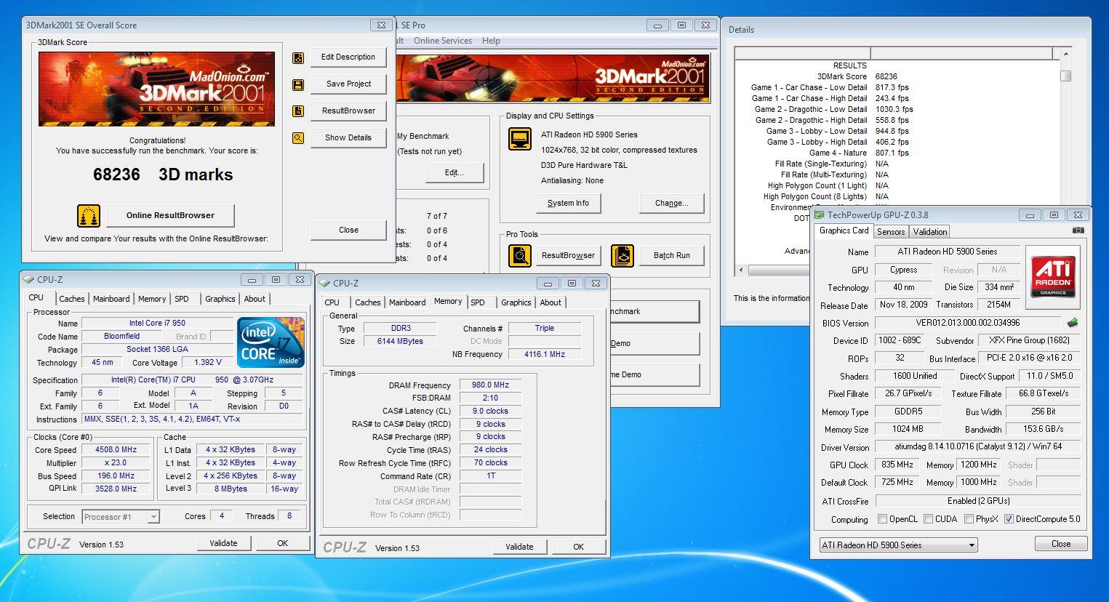Click the ATI CrossFire Enabled (2 GPUs) field

pyautogui.click(x=978, y=501)
